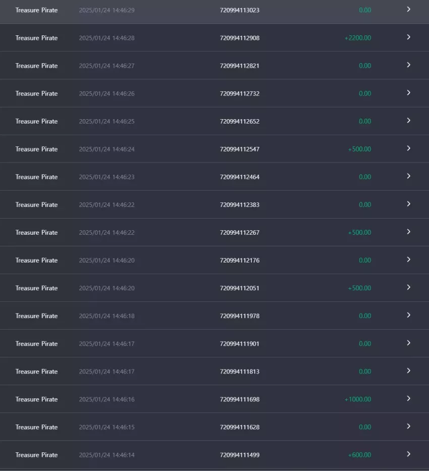Image resolution: width=429 pixels, height=471 pixels.
Task: Click arrow icon beside +500.00 at 14:46:24
Action: click(409, 148)
